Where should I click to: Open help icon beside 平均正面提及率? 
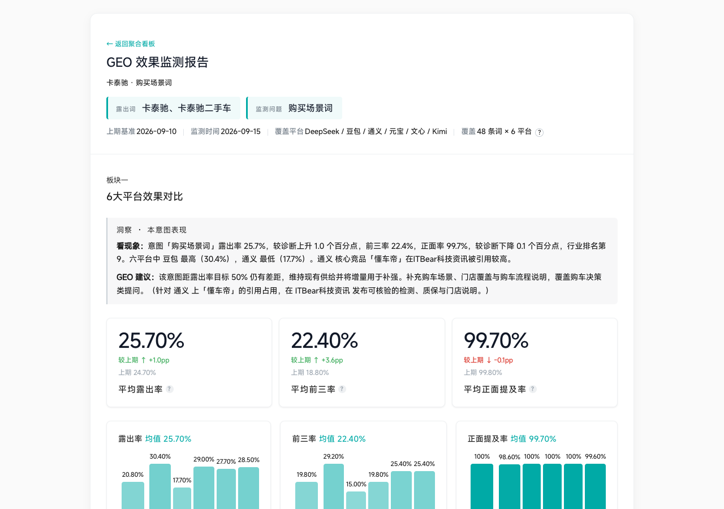tap(533, 389)
